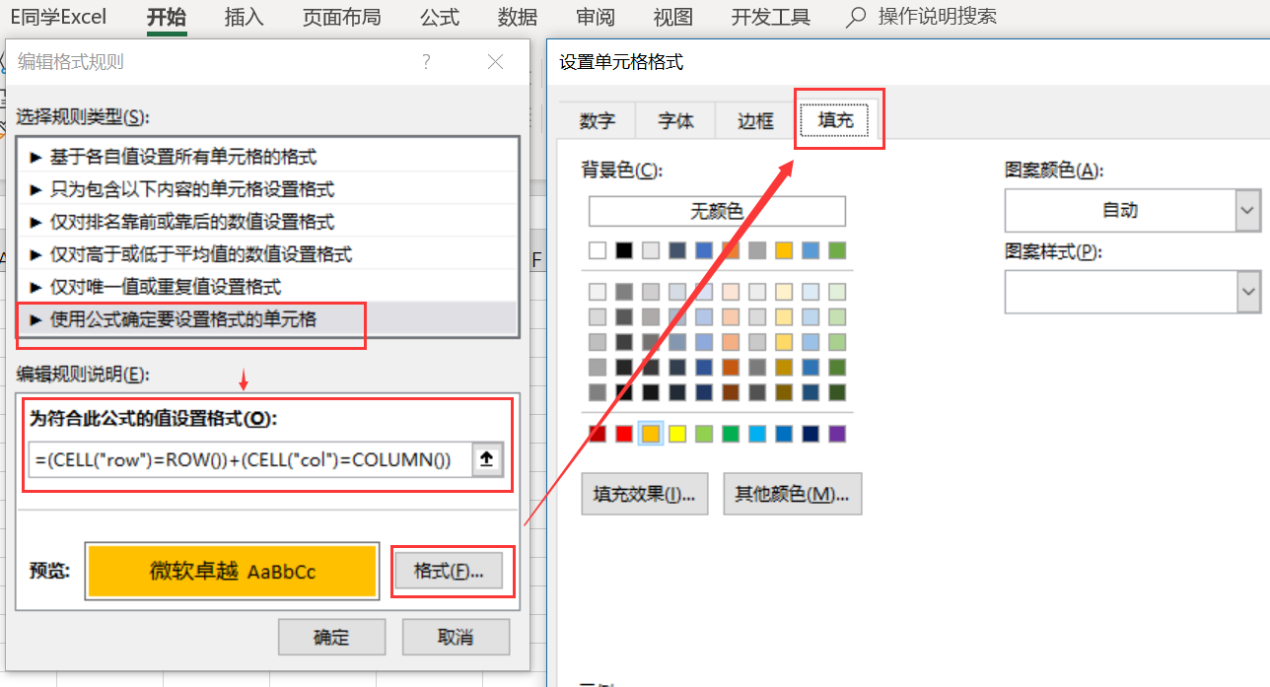Open the 填充效果 dialog
Image resolution: width=1270 pixels, height=687 pixels.
pyautogui.click(x=644, y=493)
